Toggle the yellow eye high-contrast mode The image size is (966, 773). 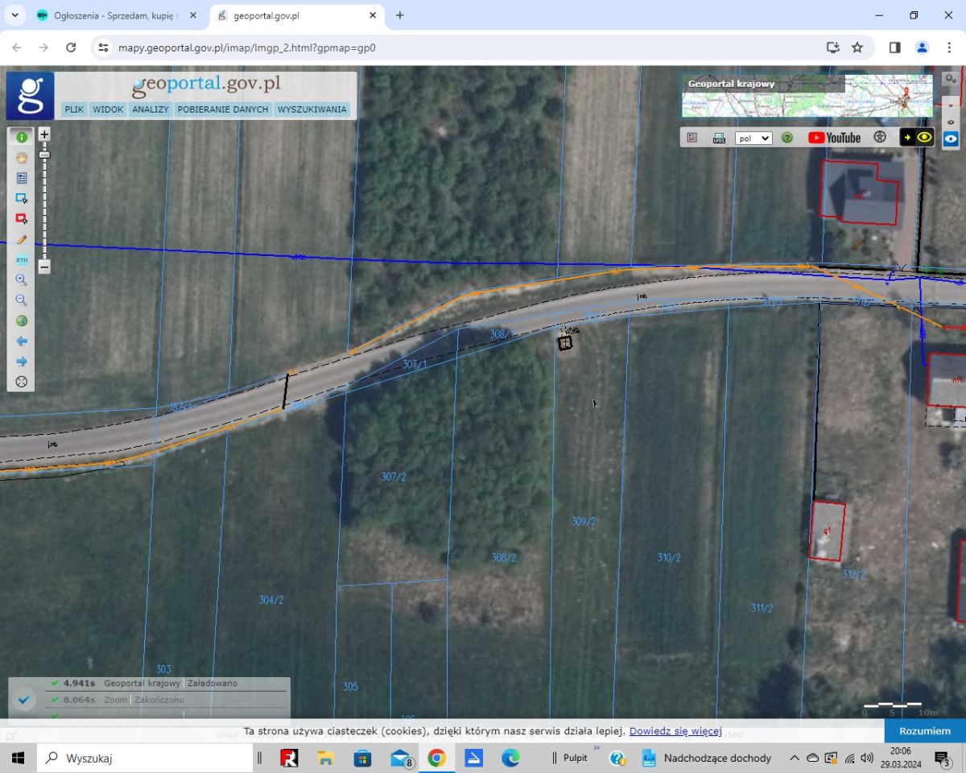click(x=924, y=138)
